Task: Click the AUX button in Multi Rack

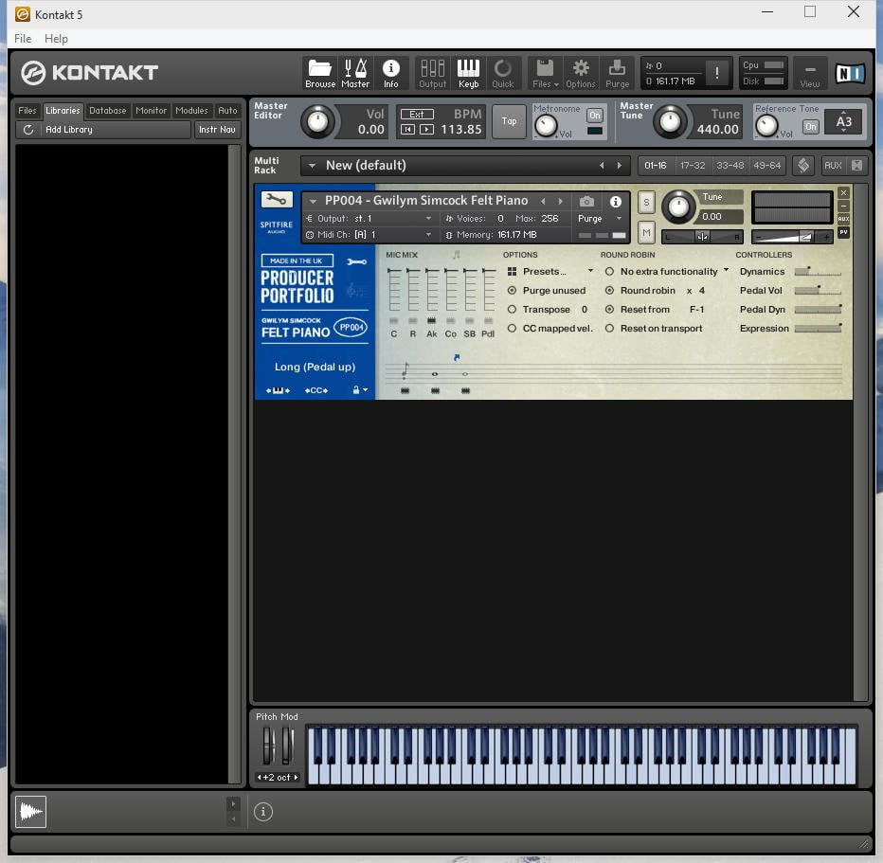Action: [x=833, y=166]
